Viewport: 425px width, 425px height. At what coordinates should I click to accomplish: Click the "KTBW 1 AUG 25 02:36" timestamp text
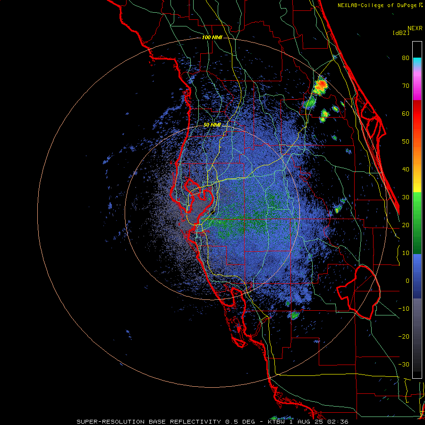coord(308,422)
